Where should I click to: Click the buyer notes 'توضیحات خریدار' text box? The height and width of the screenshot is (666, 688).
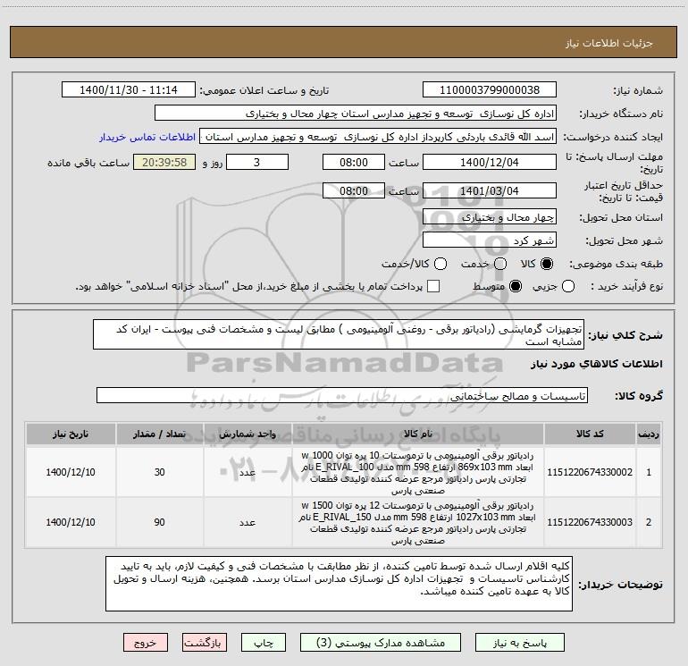339,584
